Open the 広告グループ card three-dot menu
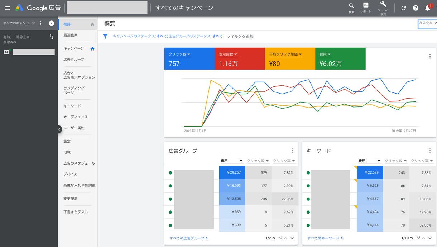 click(x=292, y=151)
